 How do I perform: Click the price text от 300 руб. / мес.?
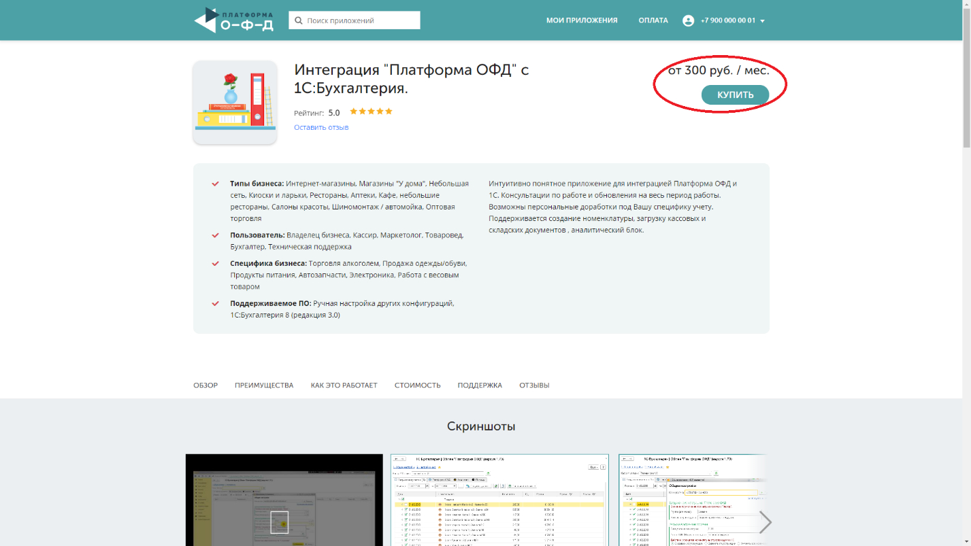coord(719,70)
